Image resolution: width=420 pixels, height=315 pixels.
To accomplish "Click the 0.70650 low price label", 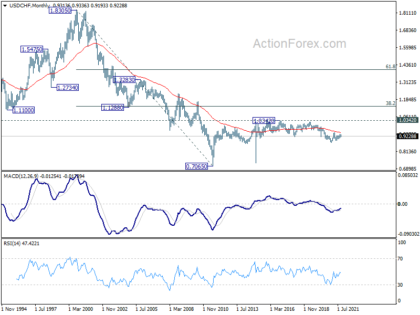I will 197,166.
